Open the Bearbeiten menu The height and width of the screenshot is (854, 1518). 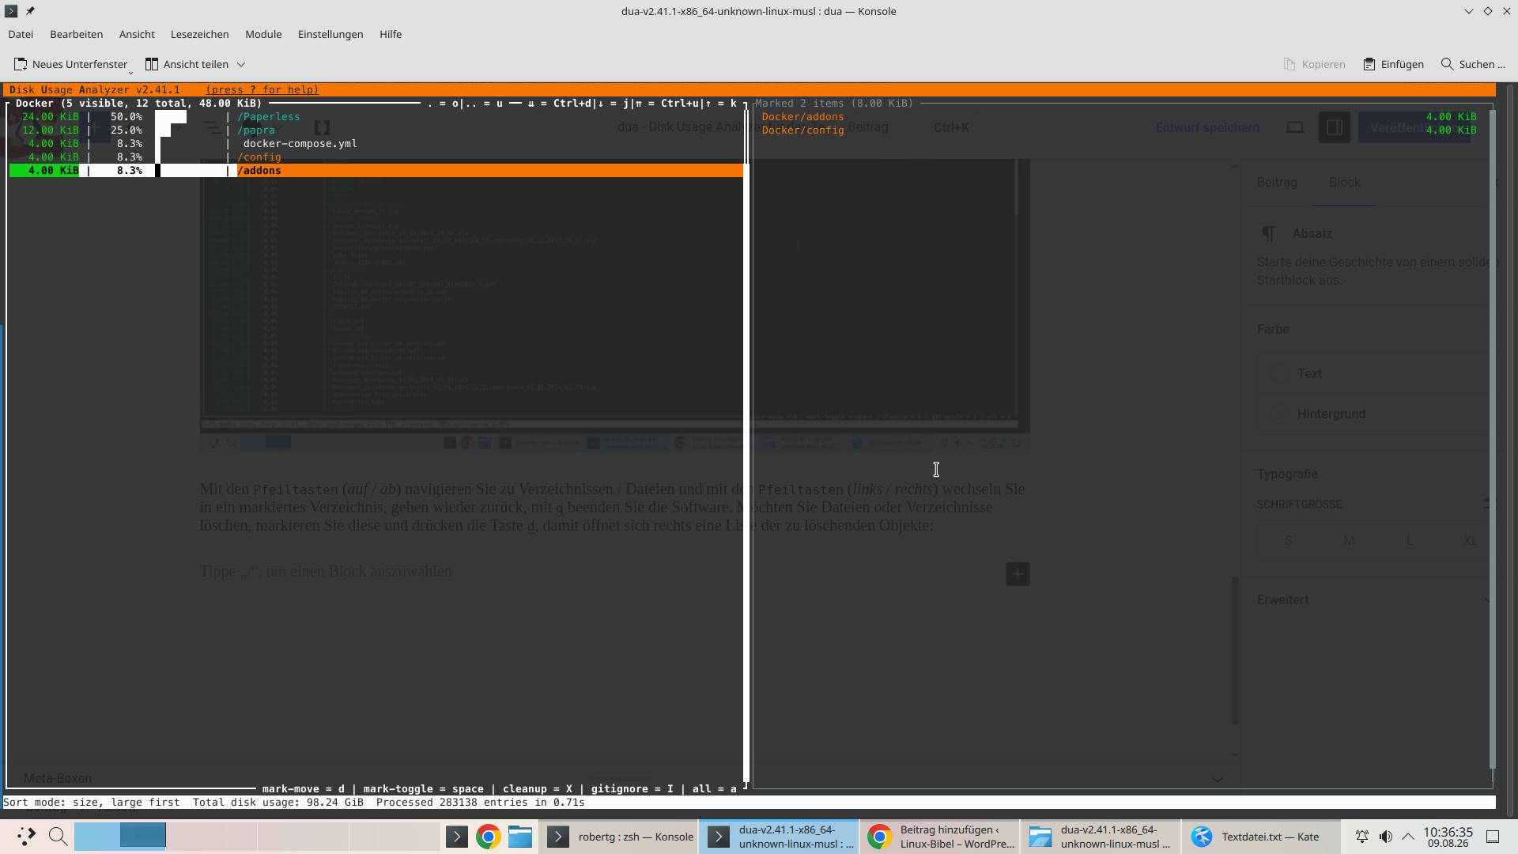click(x=76, y=34)
